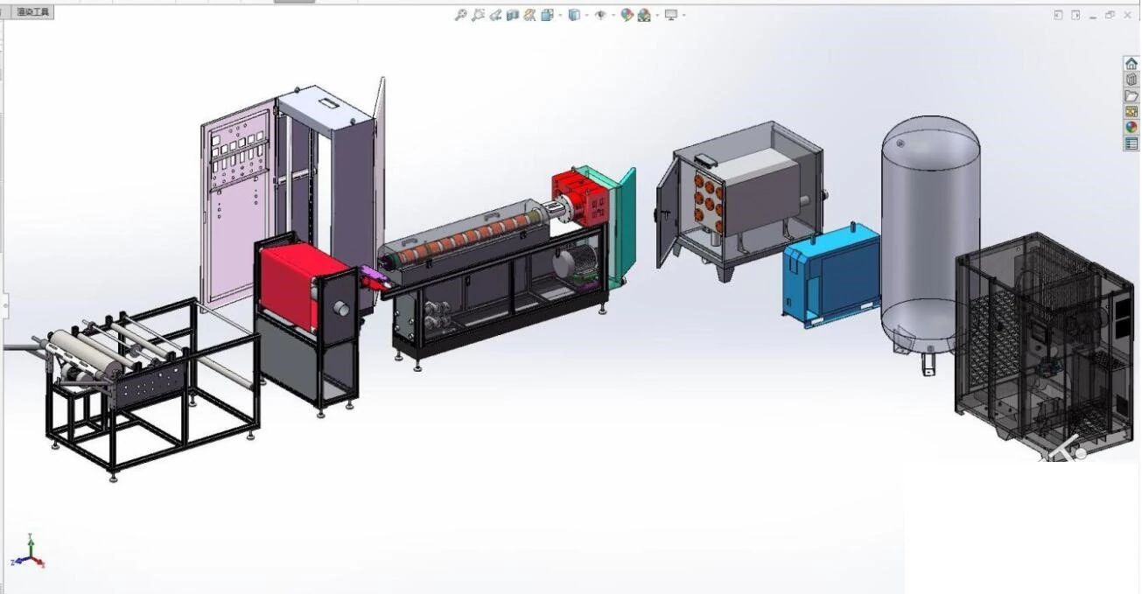Activate the Section View tool
Screen dimensions: 1142x594
(x=512, y=15)
